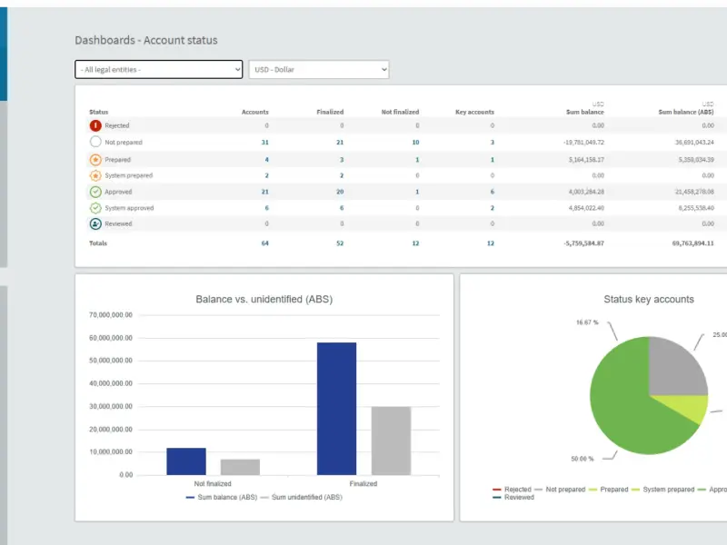Screen dimensions: 727x545
Task: Click the Sum balance (ABS) column header
Action: pos(686,112)
